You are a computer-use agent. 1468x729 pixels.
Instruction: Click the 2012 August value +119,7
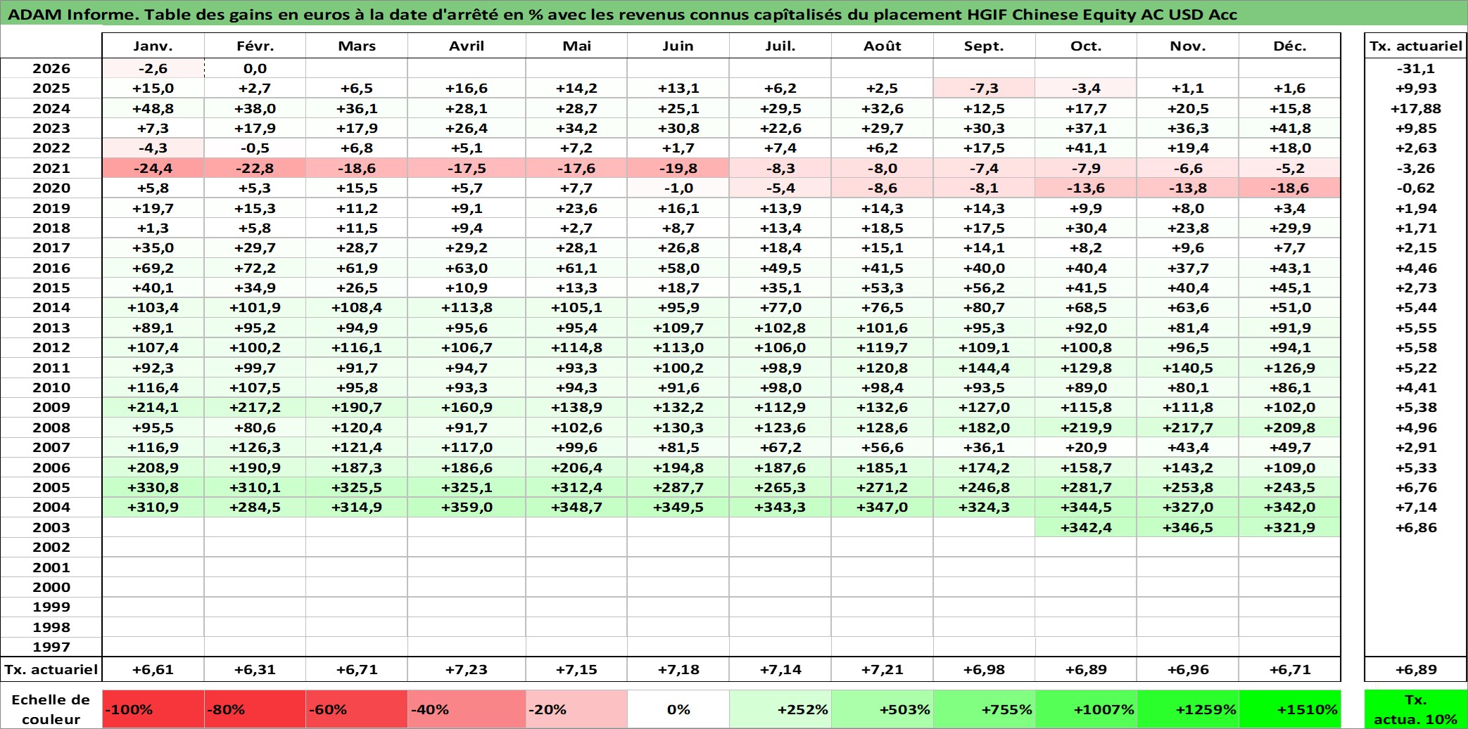pyautogui.click(x=882, y=347)
